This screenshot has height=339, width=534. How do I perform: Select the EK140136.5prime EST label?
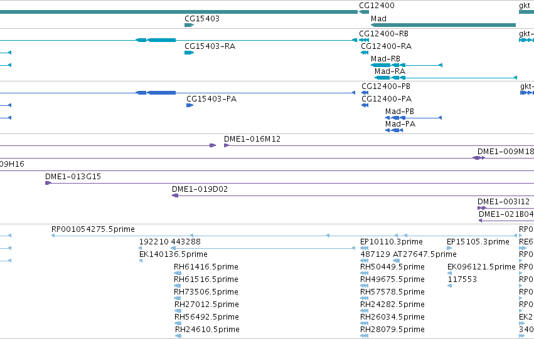click(173, 254)
